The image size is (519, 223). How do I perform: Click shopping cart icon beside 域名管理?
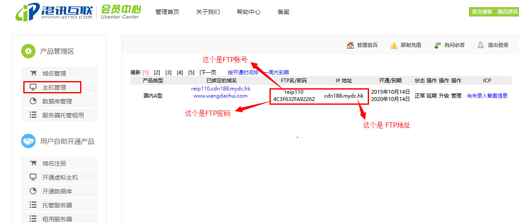point(33,73)
